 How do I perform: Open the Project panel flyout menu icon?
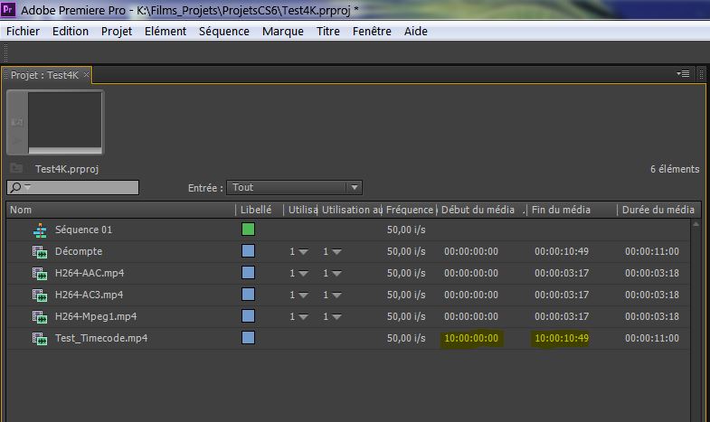pyautogui.click(x=683, y=74)
